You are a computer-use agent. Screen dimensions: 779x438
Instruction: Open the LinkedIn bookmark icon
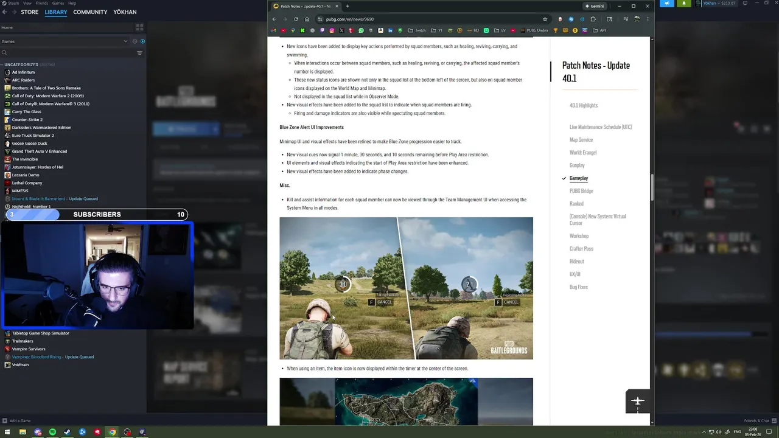pos(390,30)
